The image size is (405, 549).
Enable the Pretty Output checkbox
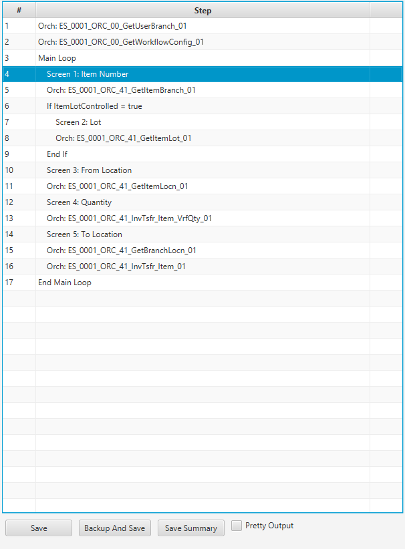(237, 526)
